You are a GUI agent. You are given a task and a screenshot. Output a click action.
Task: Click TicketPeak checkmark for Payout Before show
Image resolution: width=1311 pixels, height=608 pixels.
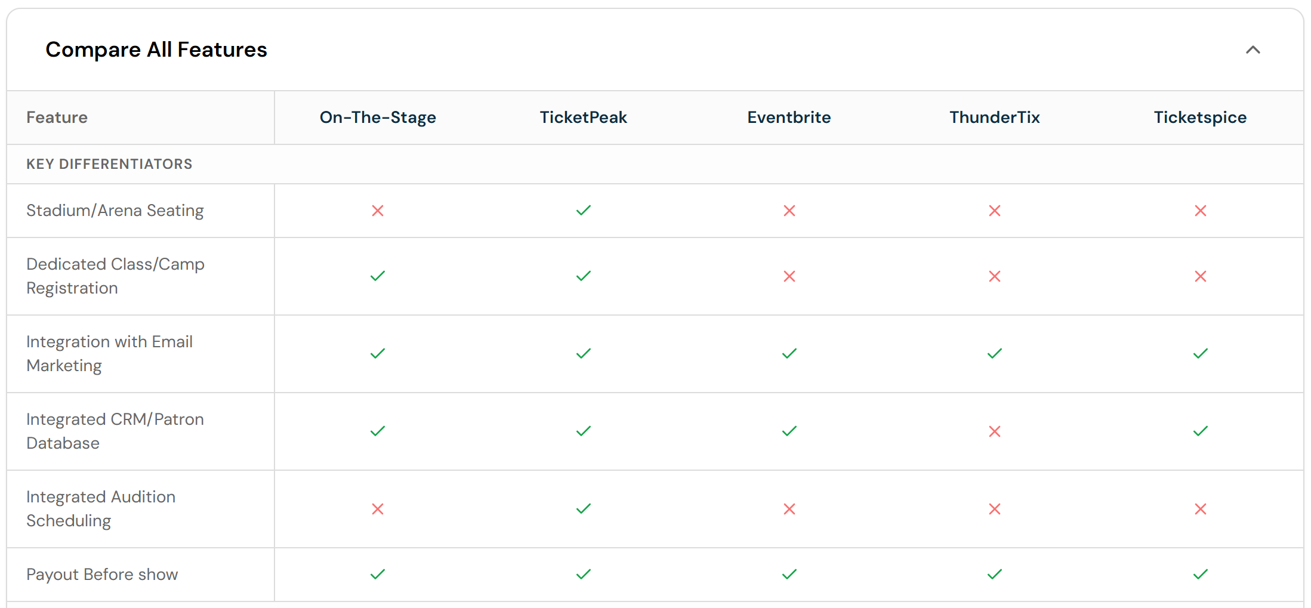tap(584, 575)
